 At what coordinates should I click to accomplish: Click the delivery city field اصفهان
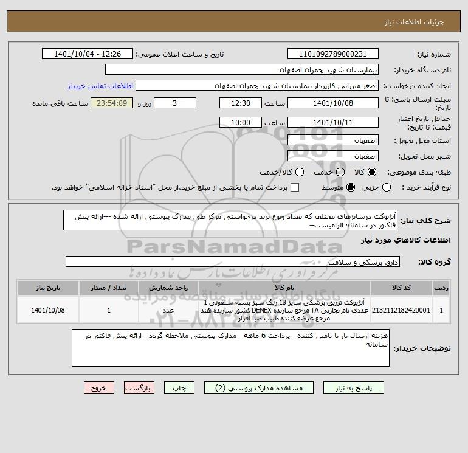click(x=333, y=156)
